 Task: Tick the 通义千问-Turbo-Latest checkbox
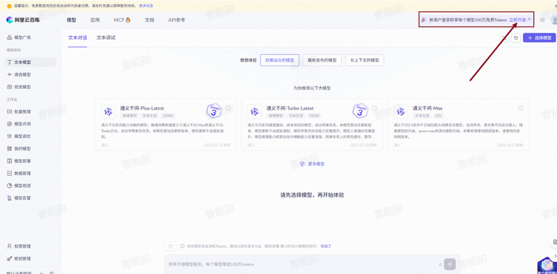tap(374, 108)
